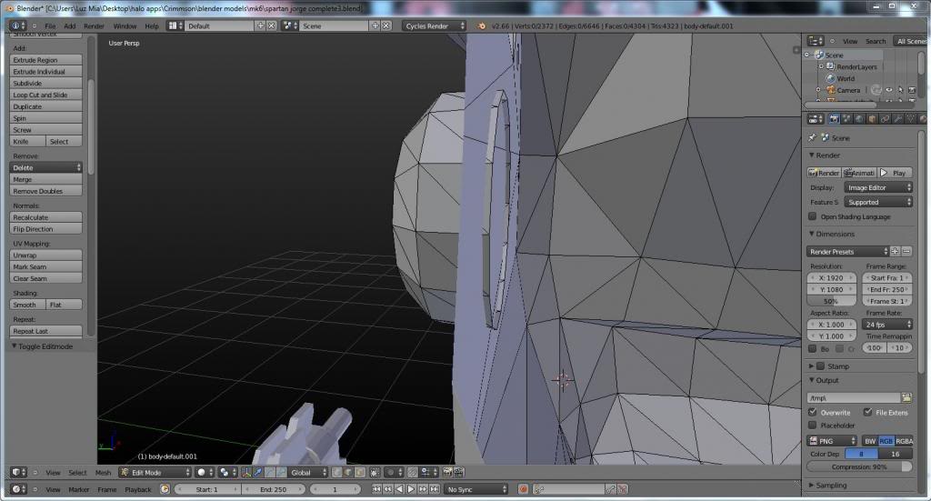This screenshot has height=501, width=931.
Task: Toggle Camera visibility eye in outliner
Action: (889, 90)
